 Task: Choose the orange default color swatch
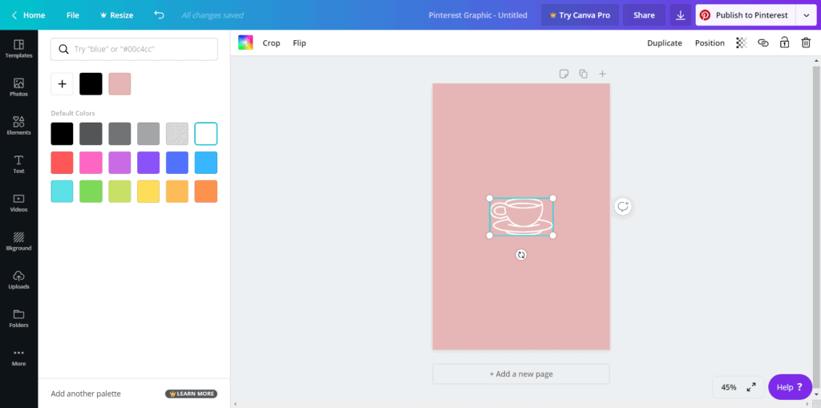pos(206,191)
